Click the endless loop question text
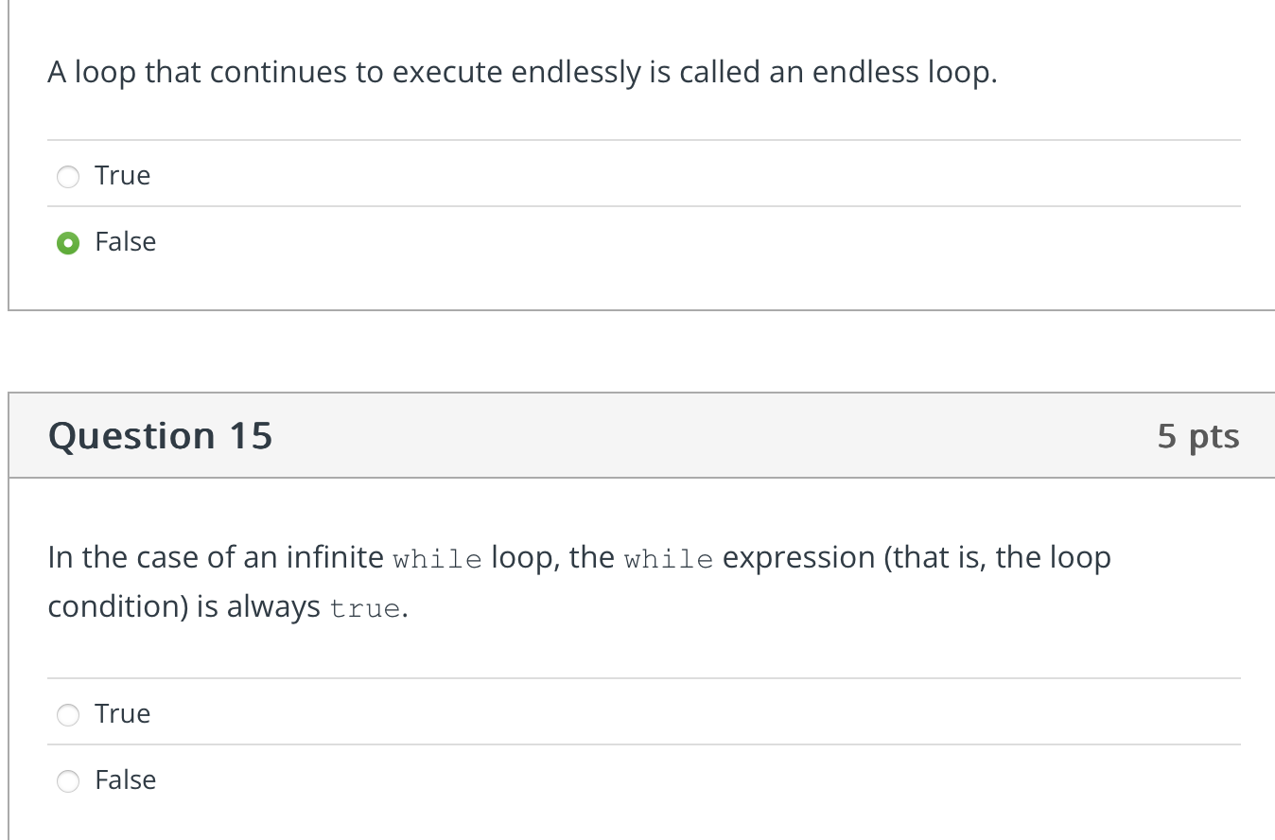This screenshot has width=1275, height=840. point(520,72)
